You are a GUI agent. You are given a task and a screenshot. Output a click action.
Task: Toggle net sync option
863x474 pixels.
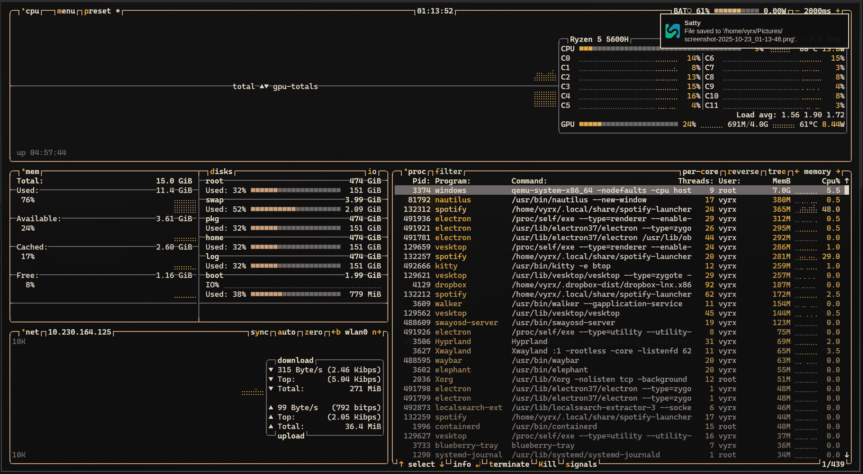260,332
